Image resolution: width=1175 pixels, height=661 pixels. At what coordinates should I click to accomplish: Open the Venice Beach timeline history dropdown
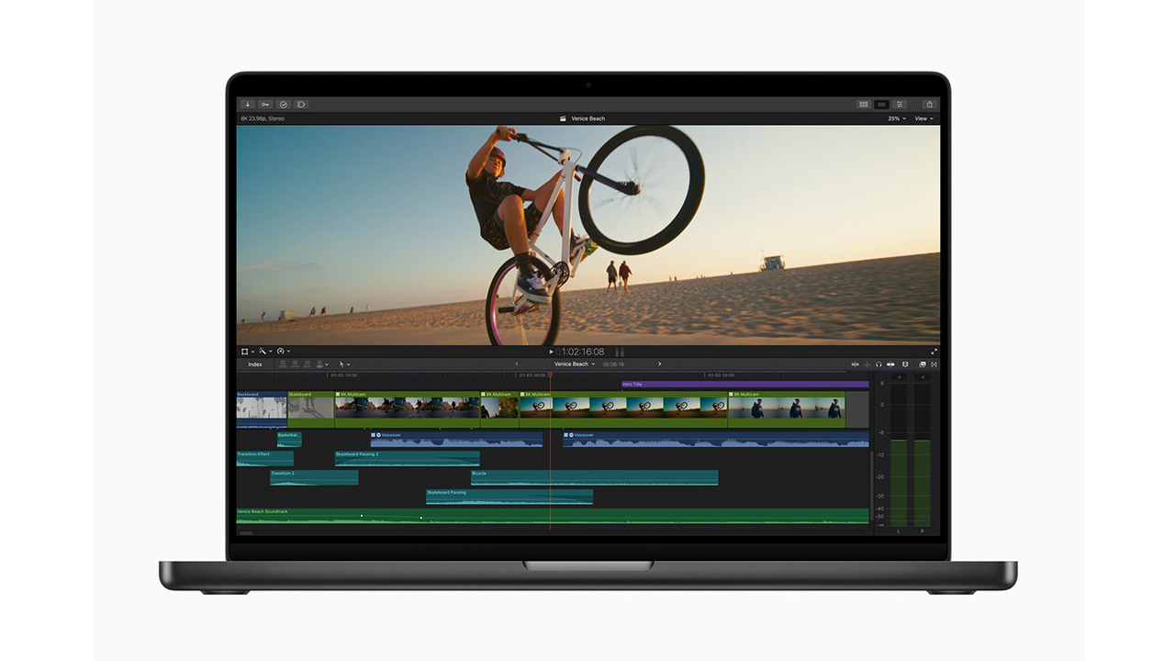click(x=574, y=364)
